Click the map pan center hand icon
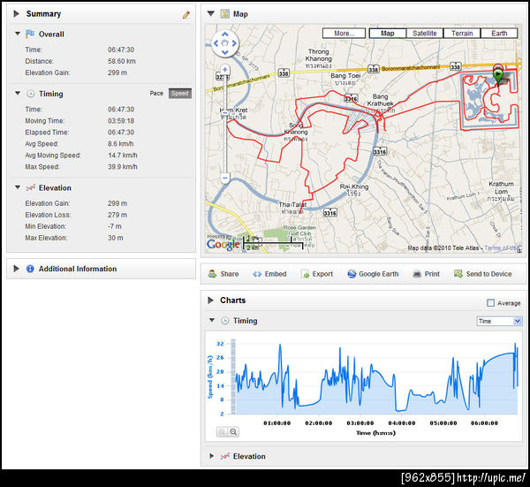 click(225, 43)
